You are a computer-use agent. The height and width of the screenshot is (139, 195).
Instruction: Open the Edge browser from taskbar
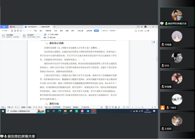59,111
